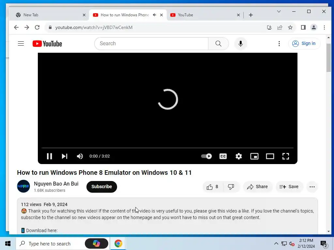This screenshot has width=334, height=250.
Task: Open the network tray icon
Action: coord(284,243)
